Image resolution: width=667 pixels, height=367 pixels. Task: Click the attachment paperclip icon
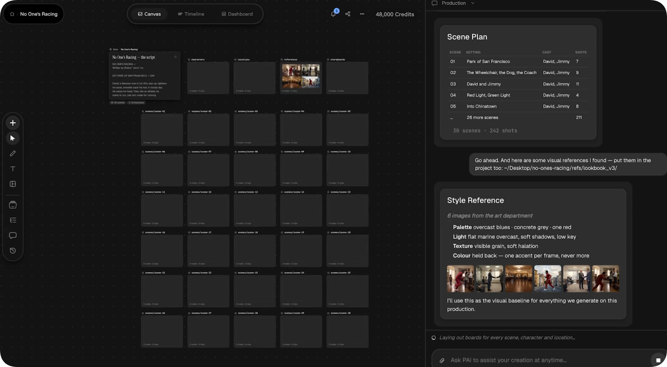pos(442,360)
